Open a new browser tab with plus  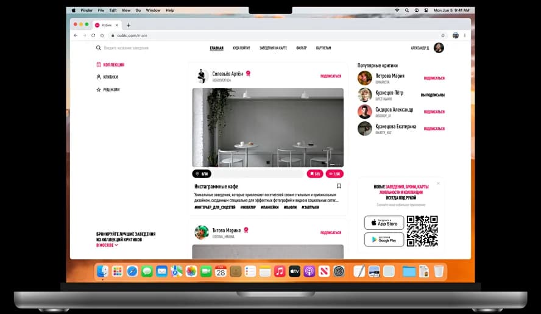click(x=129, y=25)
